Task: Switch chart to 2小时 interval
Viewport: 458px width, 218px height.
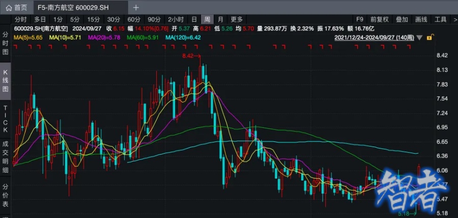Action: pos(176,19)
